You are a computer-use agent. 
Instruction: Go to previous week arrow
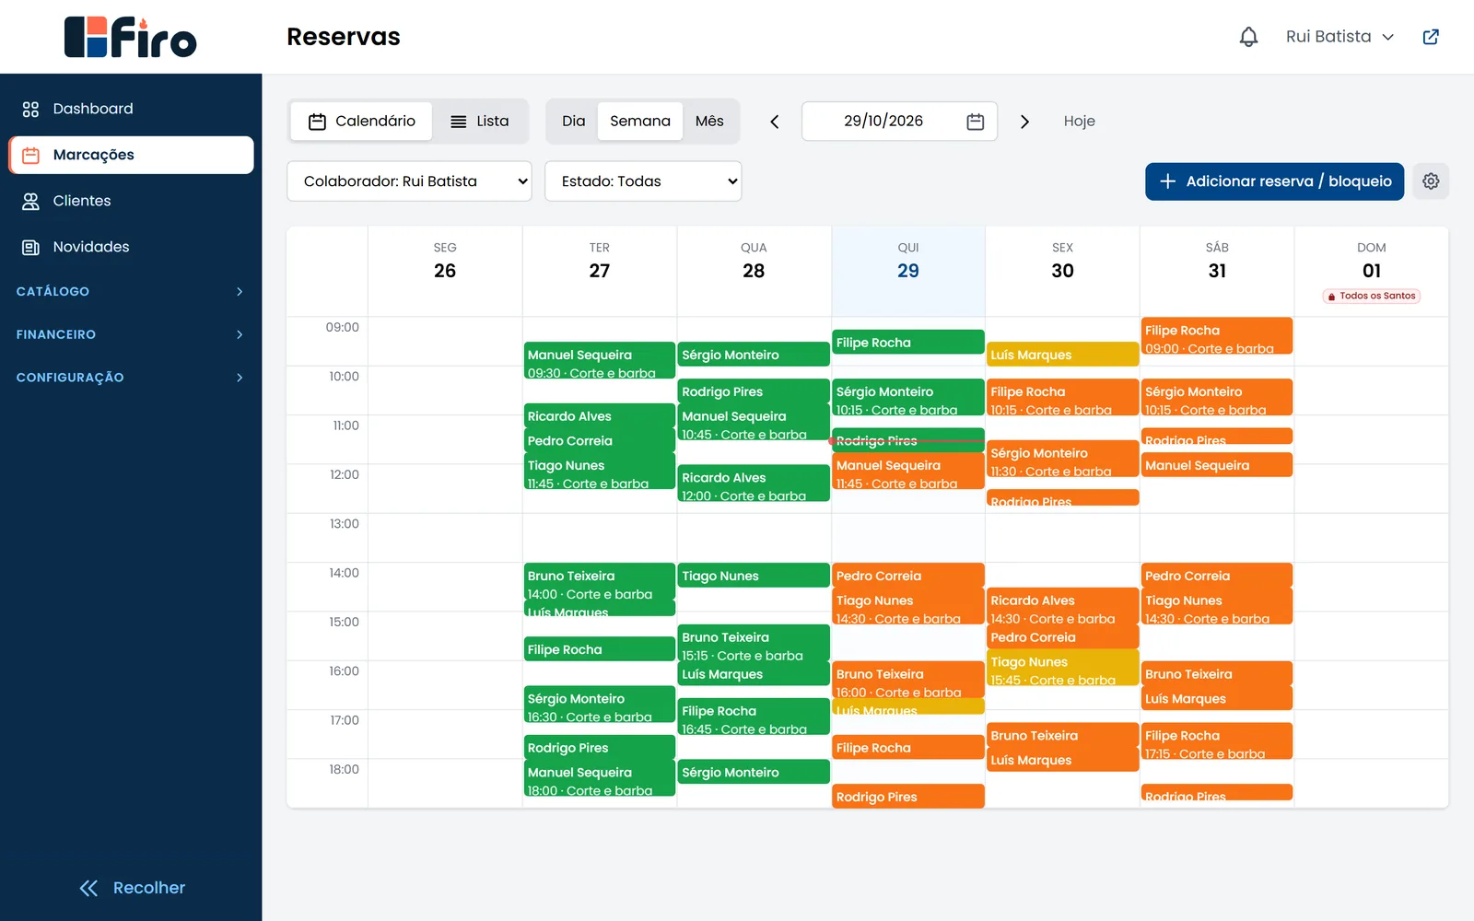pyautogui.click(x=775, y=122)
